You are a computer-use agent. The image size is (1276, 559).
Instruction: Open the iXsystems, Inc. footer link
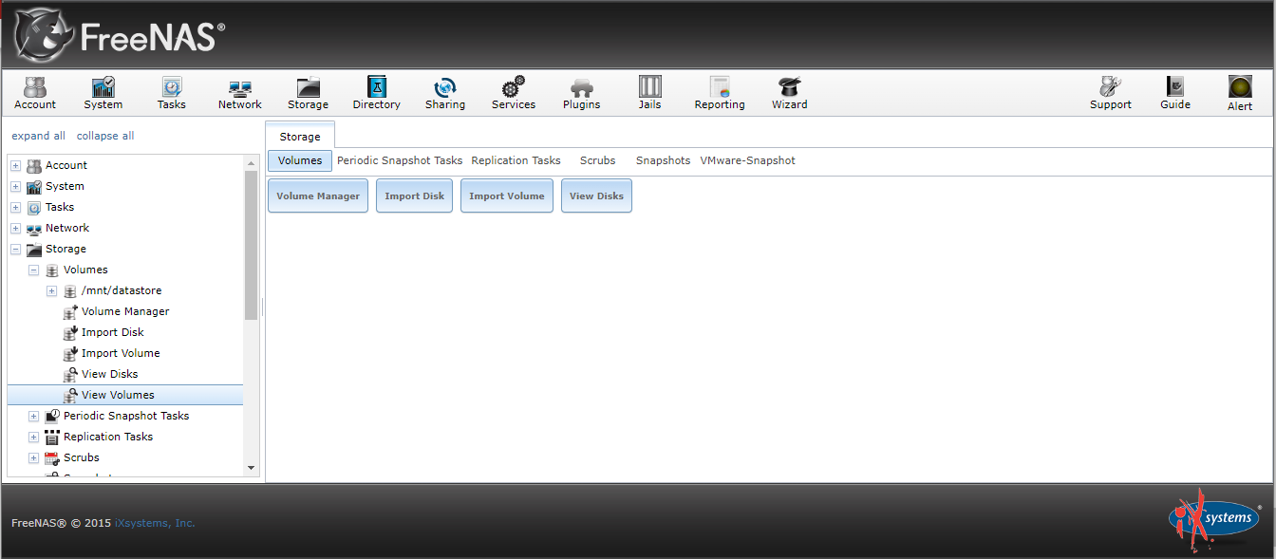155,523
